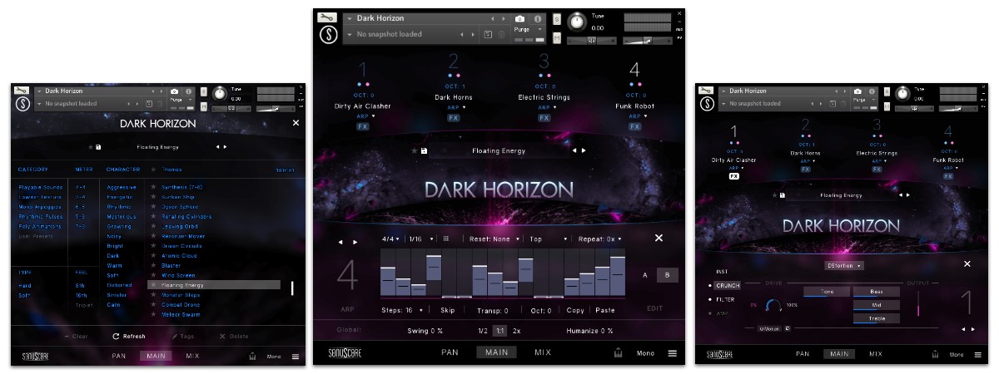
Task: Click Paste in the arpeggiator
Action: pos(606,310)
